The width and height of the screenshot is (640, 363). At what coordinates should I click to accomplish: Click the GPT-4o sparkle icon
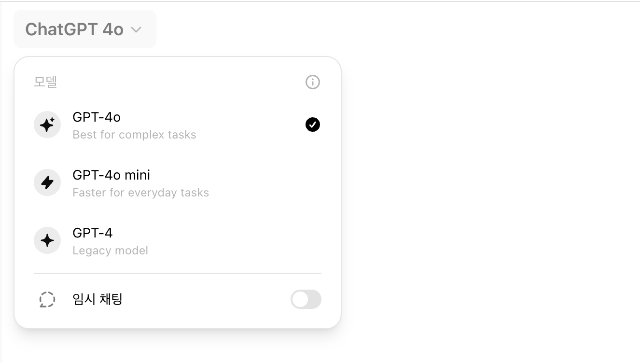47,125
